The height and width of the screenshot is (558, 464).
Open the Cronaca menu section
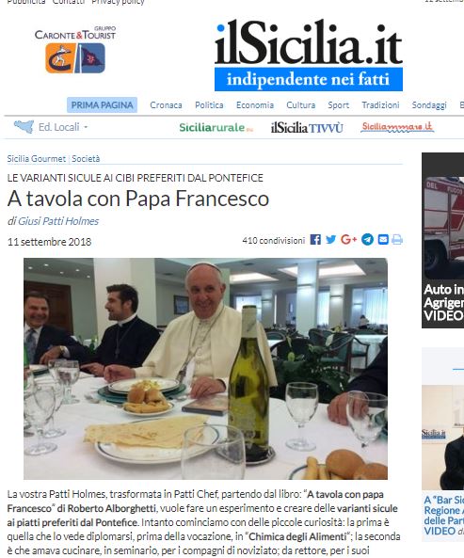[166, 105]
